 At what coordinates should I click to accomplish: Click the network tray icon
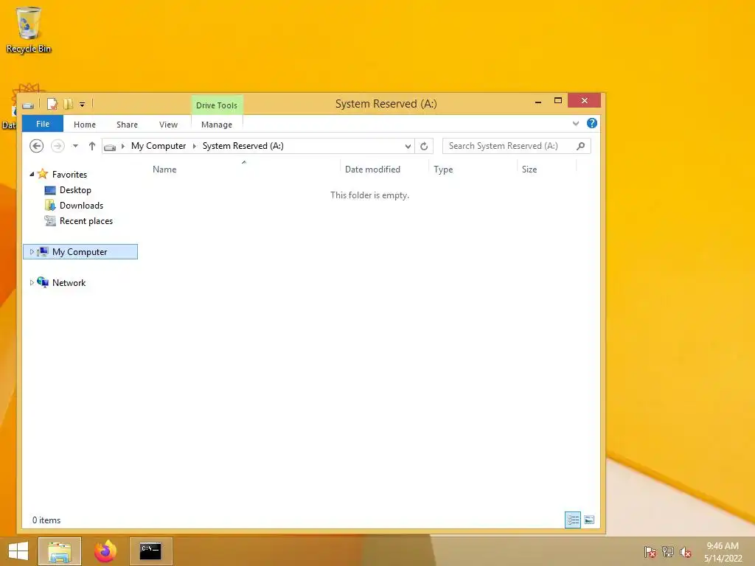point(668,551)
